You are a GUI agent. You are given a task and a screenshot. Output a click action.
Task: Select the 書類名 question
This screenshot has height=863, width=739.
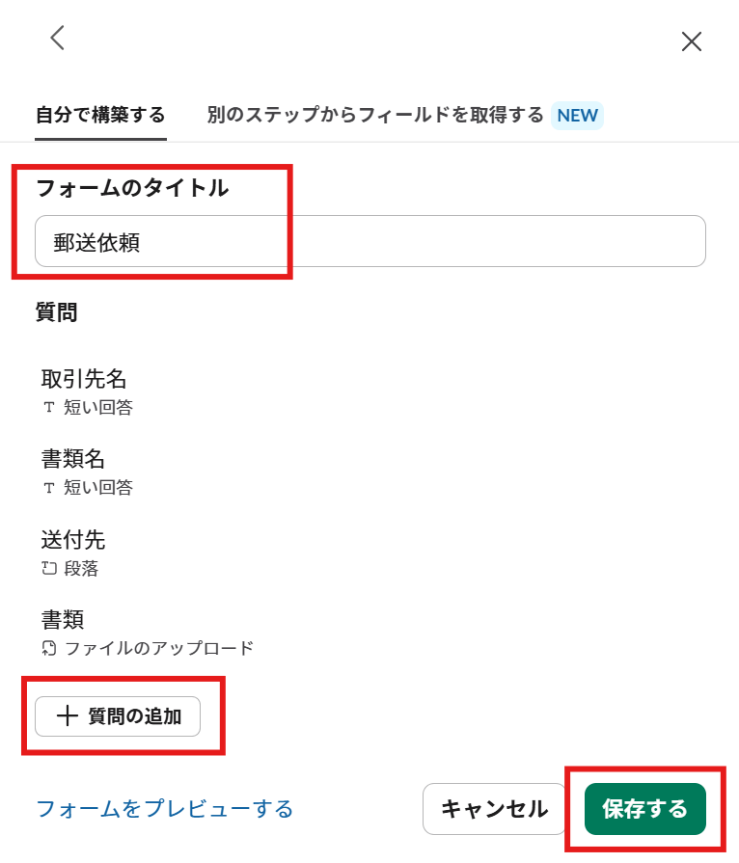click(73, 459)
